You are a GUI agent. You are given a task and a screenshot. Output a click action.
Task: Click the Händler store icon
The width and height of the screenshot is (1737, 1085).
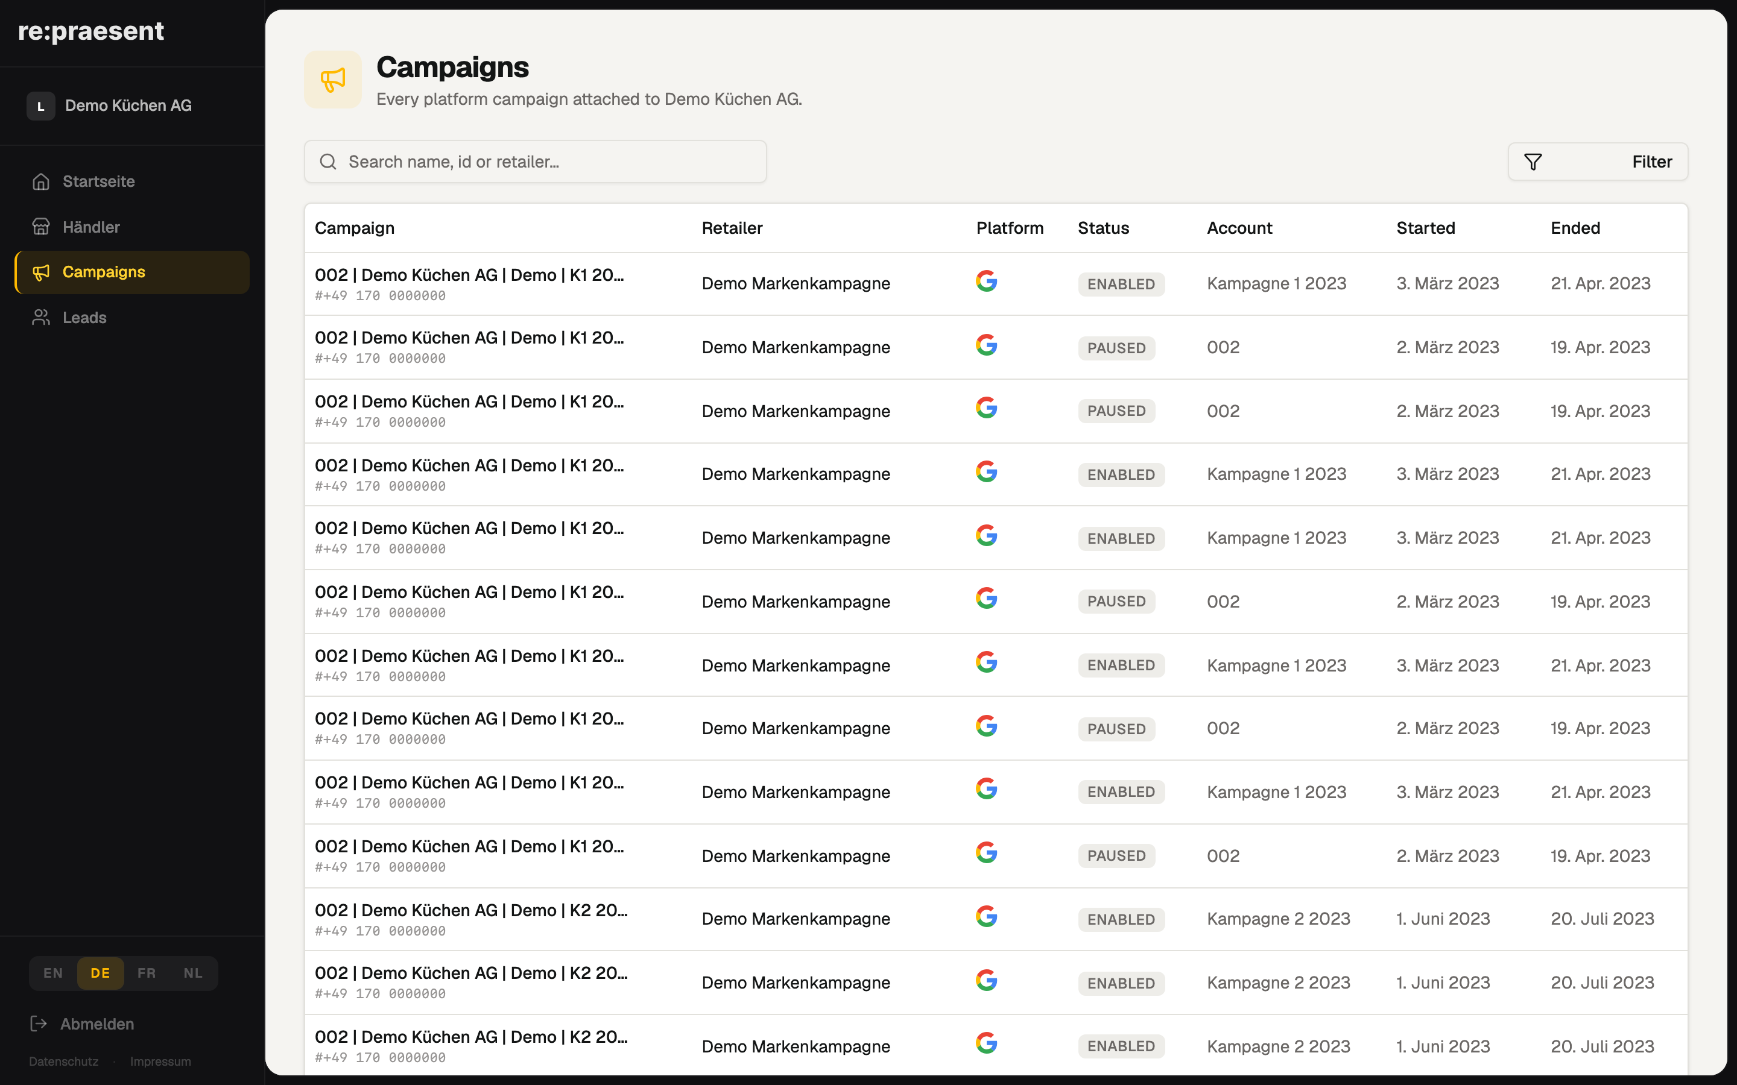[x=41, y=227]
